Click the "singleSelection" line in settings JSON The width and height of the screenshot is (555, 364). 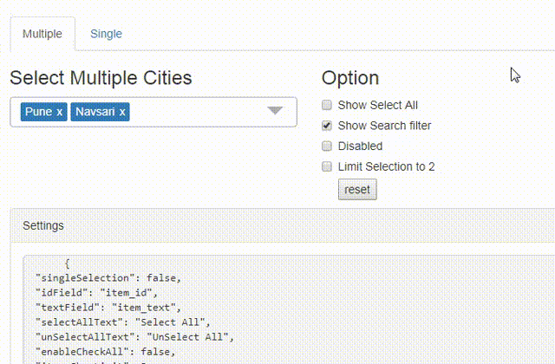click(108, 277)
